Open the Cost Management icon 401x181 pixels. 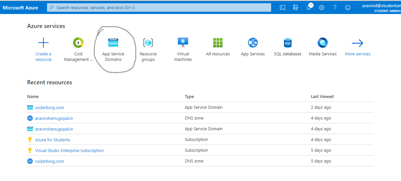[78, 43]
